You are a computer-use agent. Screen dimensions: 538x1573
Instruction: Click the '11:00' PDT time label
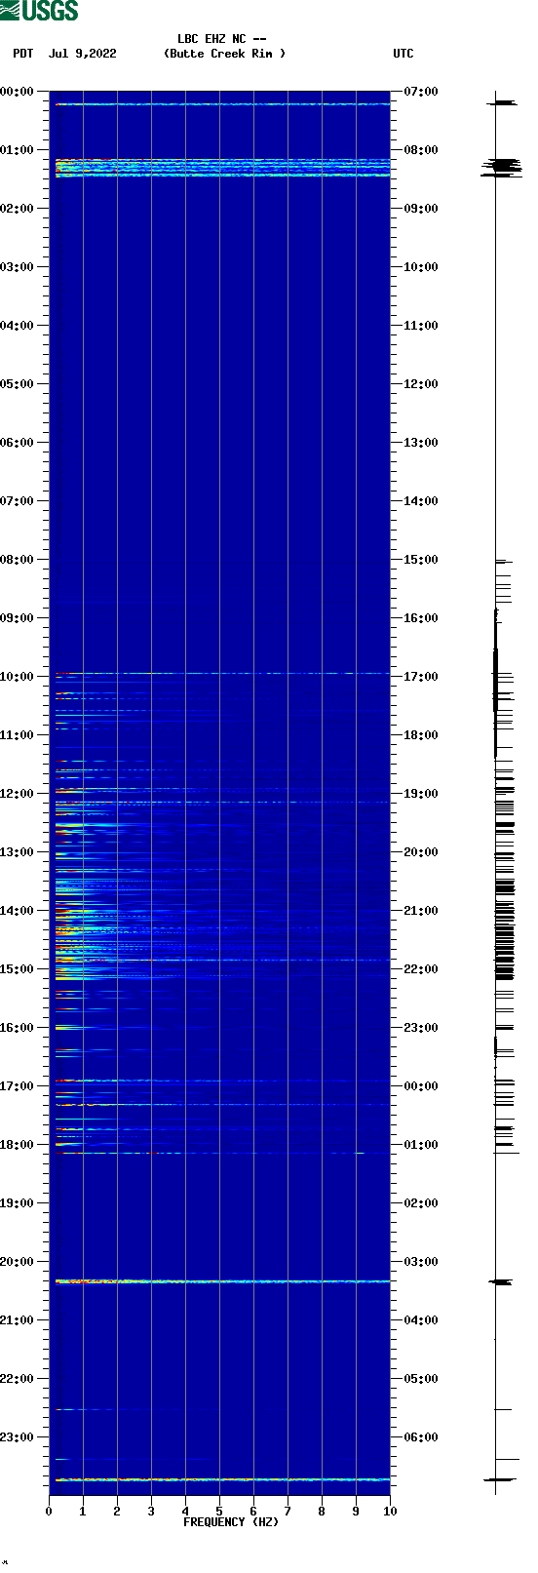click(x=18, y=735)
